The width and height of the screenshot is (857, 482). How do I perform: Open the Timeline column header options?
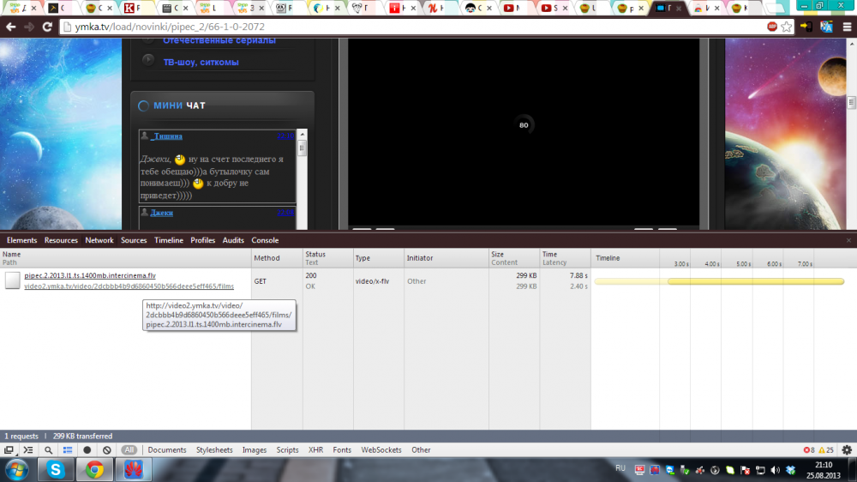point(608,257)
